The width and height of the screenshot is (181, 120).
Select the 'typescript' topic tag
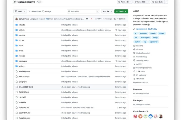154,42
